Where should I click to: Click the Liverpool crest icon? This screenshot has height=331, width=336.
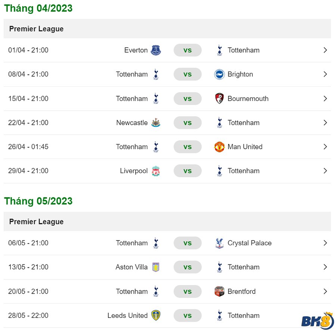point(156,171)
